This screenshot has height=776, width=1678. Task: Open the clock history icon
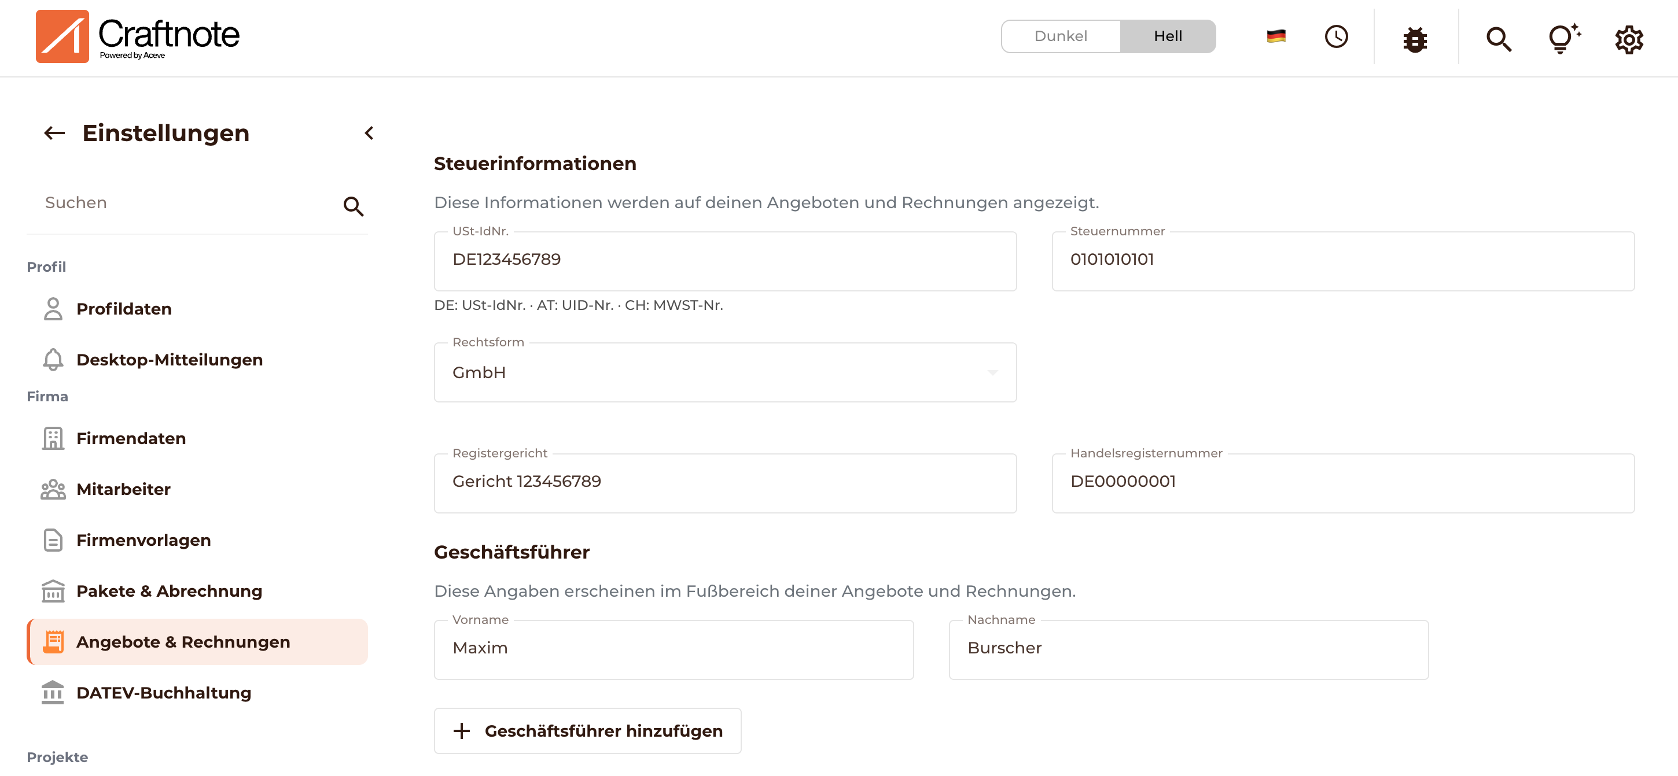click(x=1336, y=36)
